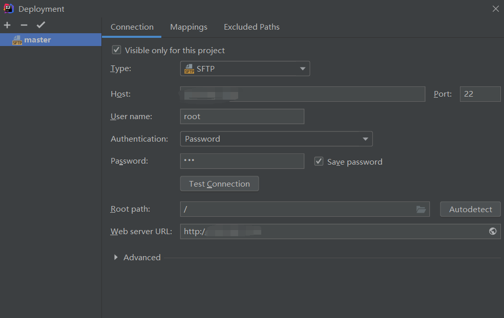Click the IntelliJ logo in title bar
This screenshot has height=318, width=504.
click(x=8, y=9)
